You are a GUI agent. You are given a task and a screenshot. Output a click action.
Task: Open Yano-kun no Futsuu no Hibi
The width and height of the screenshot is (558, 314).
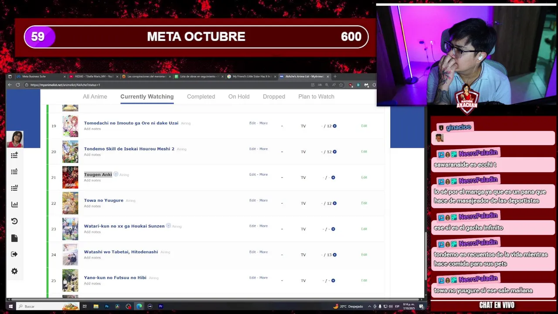115,277
